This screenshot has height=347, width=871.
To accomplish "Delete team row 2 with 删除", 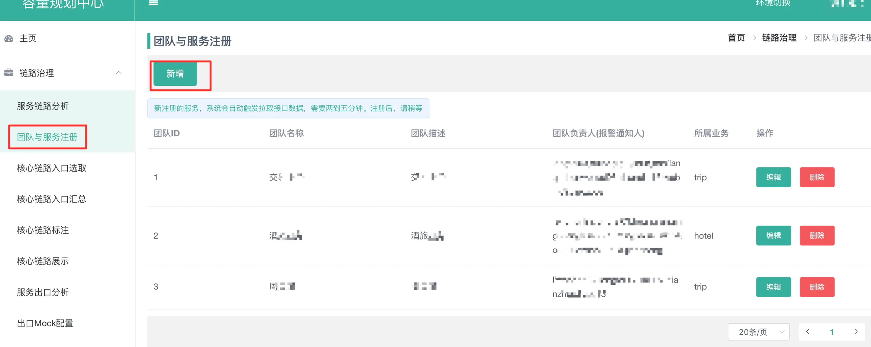I will pos(817,235).
